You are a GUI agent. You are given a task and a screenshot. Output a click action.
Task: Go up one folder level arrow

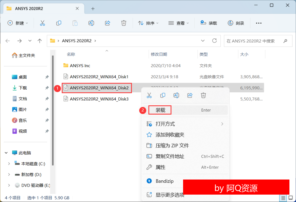pos(40,41)
